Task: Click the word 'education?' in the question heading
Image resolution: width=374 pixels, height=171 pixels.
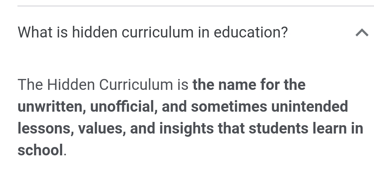Action: (x=251, y=32)
